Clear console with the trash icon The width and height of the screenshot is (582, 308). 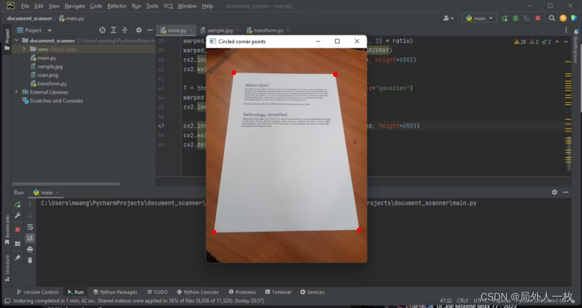click(30, 261)
